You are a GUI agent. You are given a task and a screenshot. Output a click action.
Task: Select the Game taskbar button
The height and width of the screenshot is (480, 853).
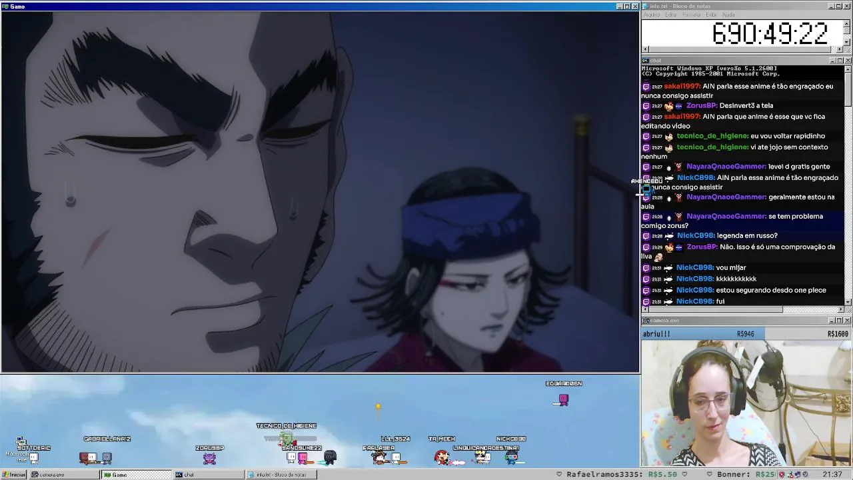tap(137, 475)
